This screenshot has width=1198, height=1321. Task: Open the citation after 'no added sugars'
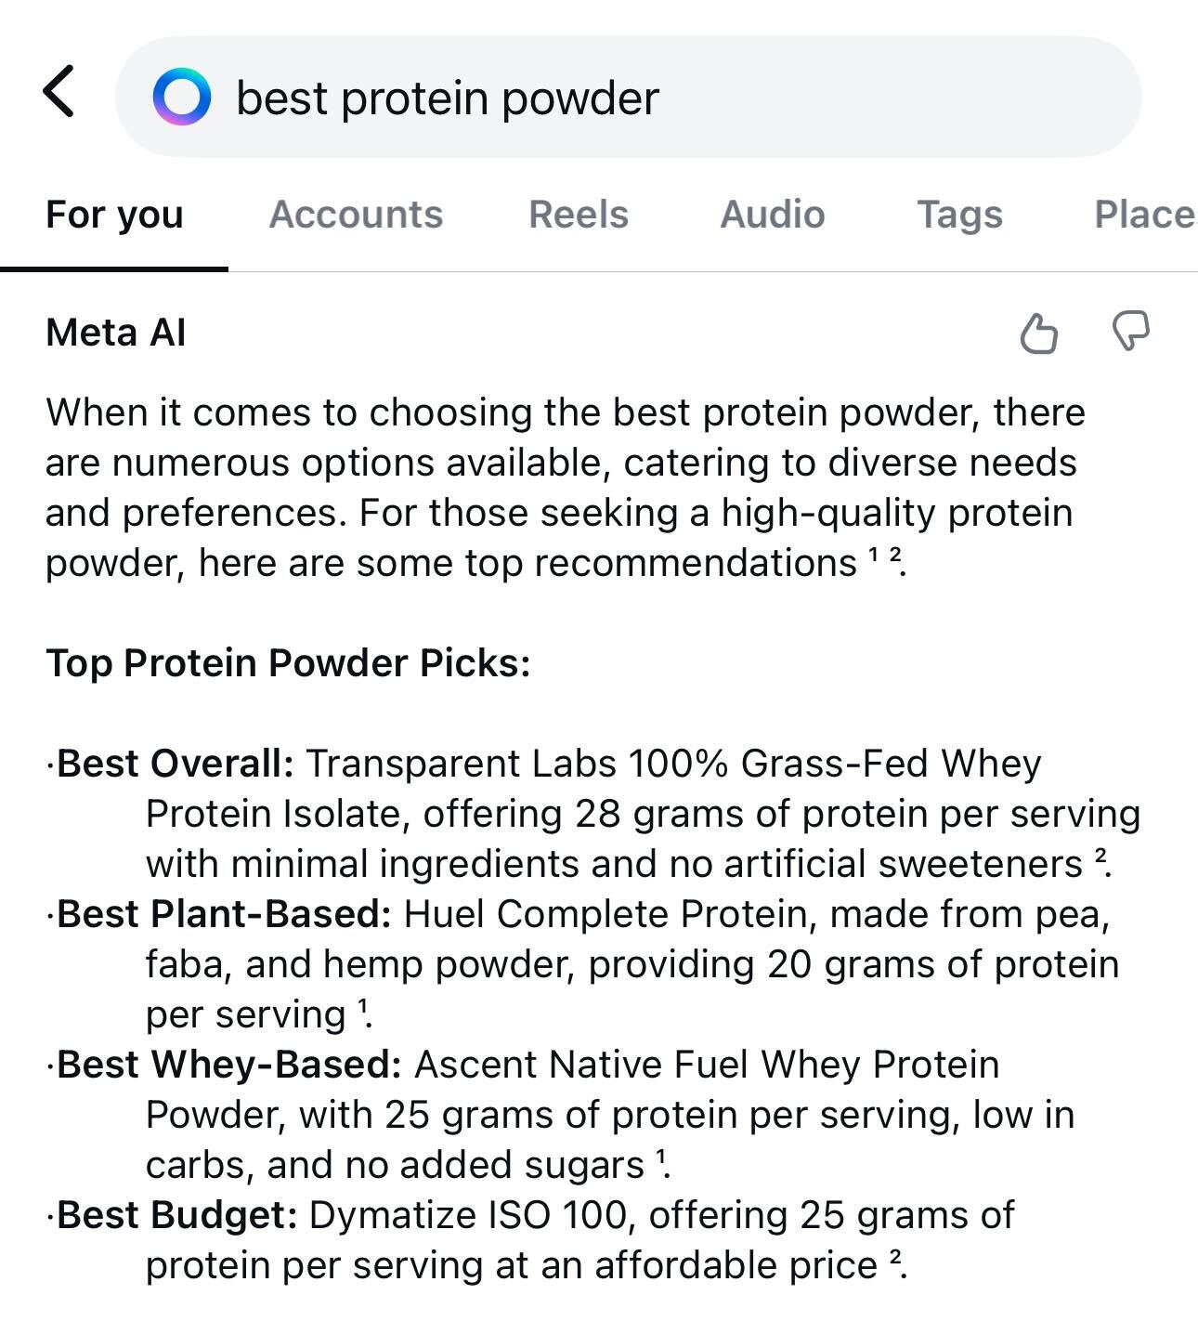(660, 1158)
